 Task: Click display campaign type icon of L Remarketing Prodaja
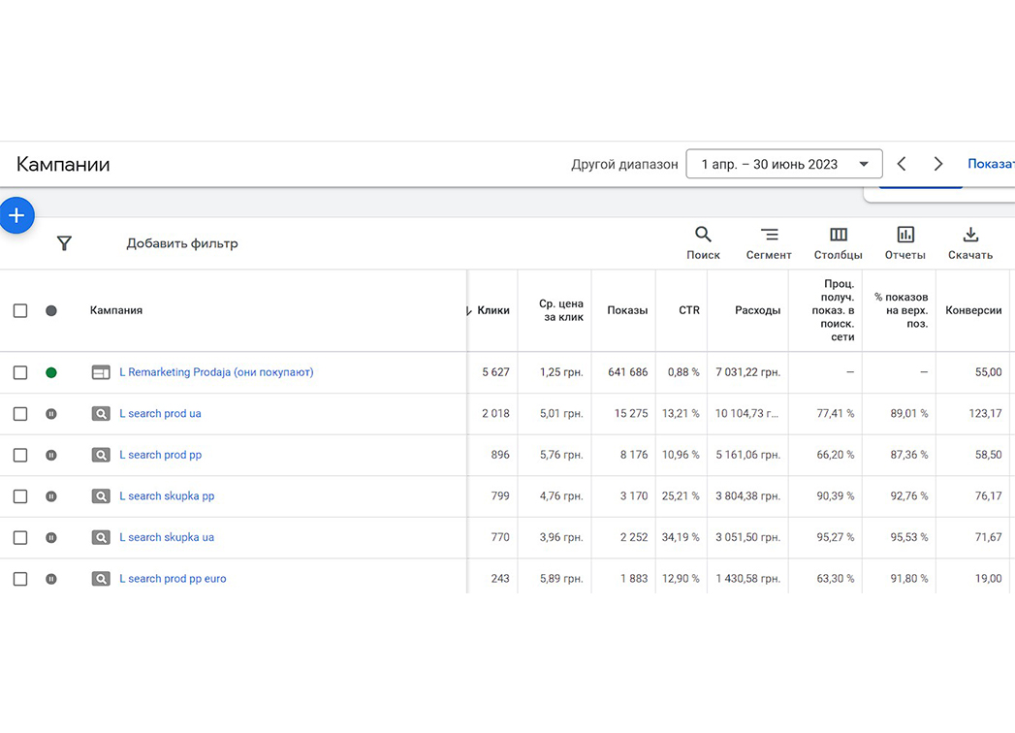tap(101, 372)
